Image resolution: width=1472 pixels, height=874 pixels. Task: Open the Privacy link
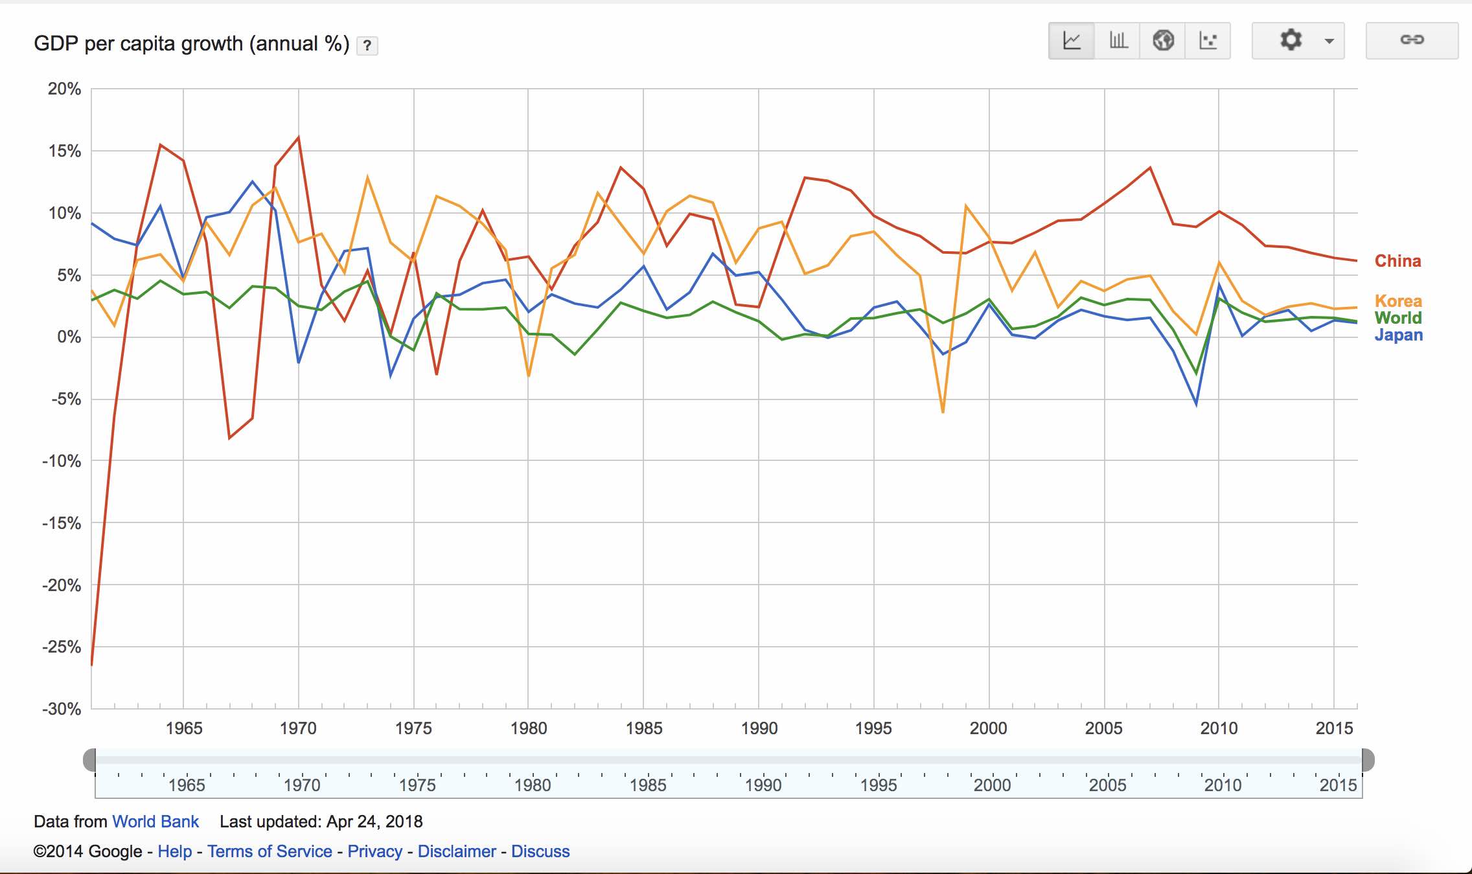click(x=375, y=851)
